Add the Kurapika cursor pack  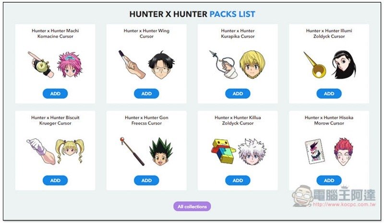click(x=238, y=93)
